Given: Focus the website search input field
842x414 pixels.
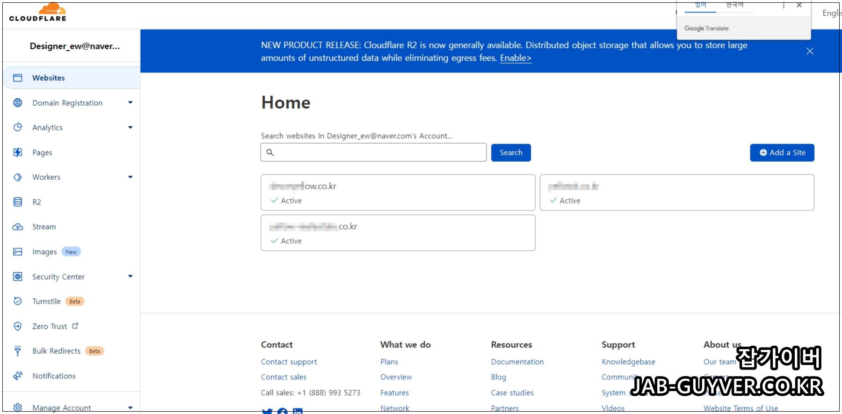Looking at the screenshot, I should pos(373,153).
